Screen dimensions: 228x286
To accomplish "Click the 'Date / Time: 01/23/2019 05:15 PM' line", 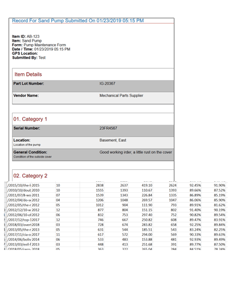I will pyautogui.click(x=41, y=49).
